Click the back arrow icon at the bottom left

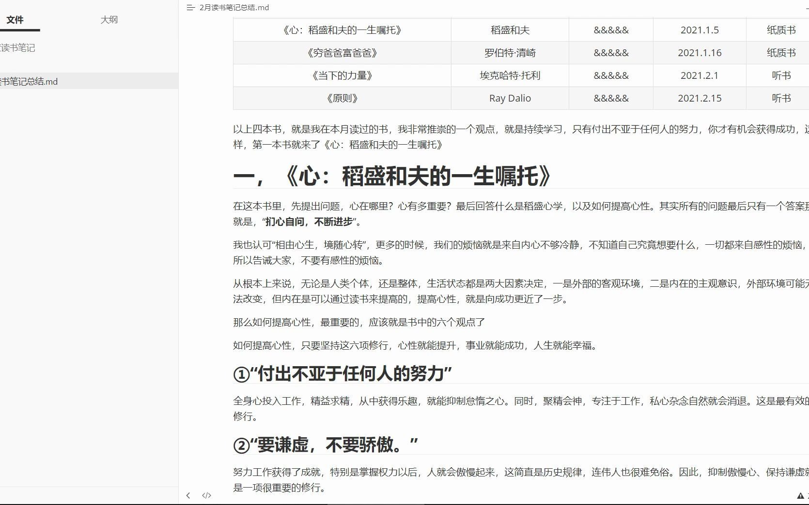(188, 495)
